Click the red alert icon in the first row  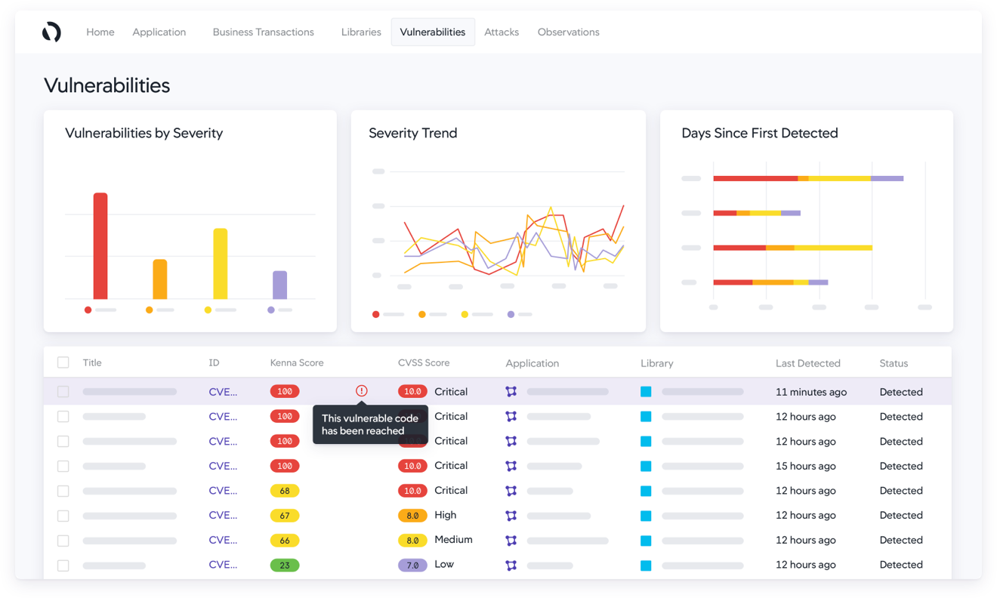[x=362, y=391]
